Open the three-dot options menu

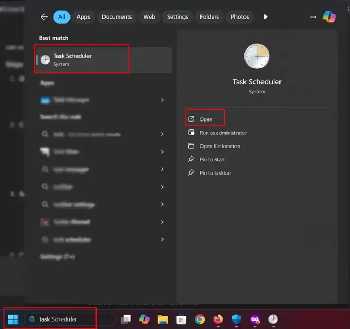(x=313, y=17)
